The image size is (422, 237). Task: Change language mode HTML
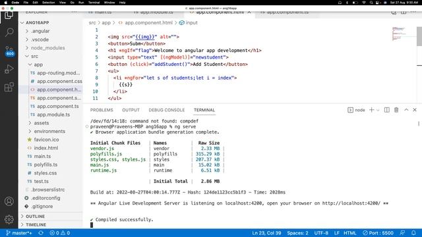[350, 233]
